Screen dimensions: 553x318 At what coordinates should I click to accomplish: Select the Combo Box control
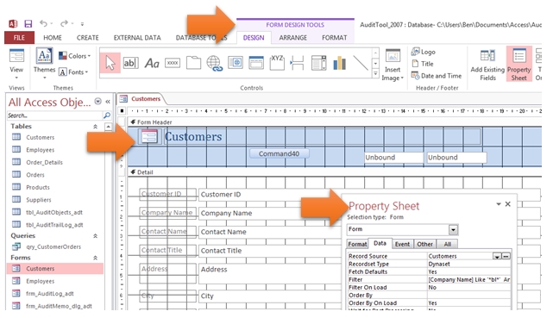click(x=319, y=63)
